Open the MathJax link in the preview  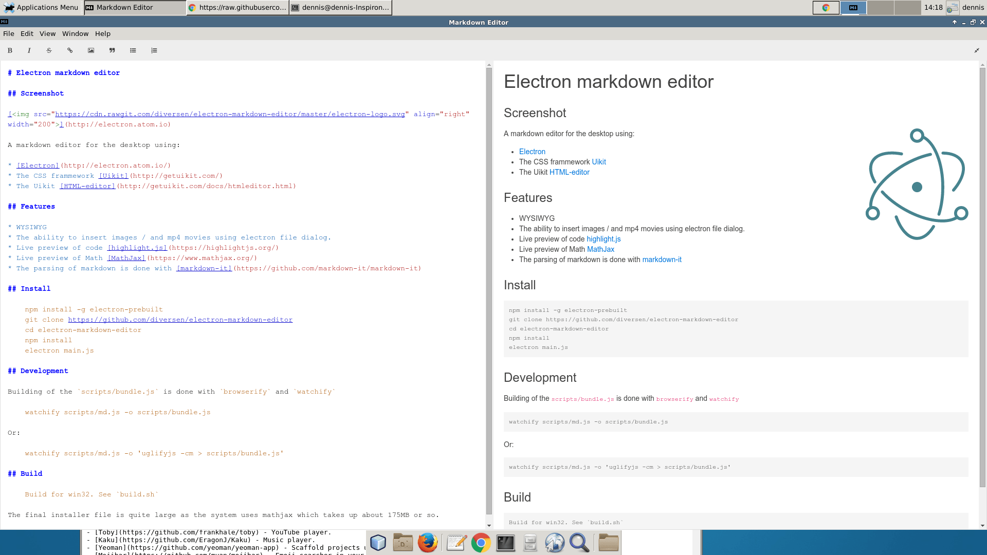600,249
